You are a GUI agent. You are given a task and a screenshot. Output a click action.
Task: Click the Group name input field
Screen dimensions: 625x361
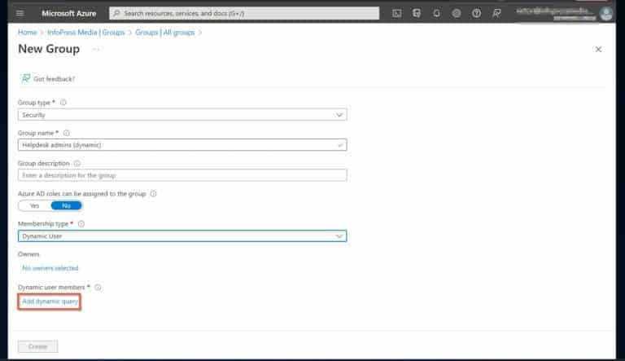[182, 145]
